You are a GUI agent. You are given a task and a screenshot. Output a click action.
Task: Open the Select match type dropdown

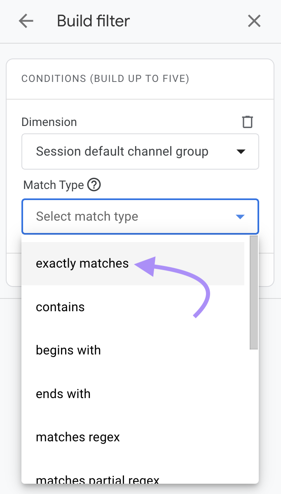(x=140, y=217)
